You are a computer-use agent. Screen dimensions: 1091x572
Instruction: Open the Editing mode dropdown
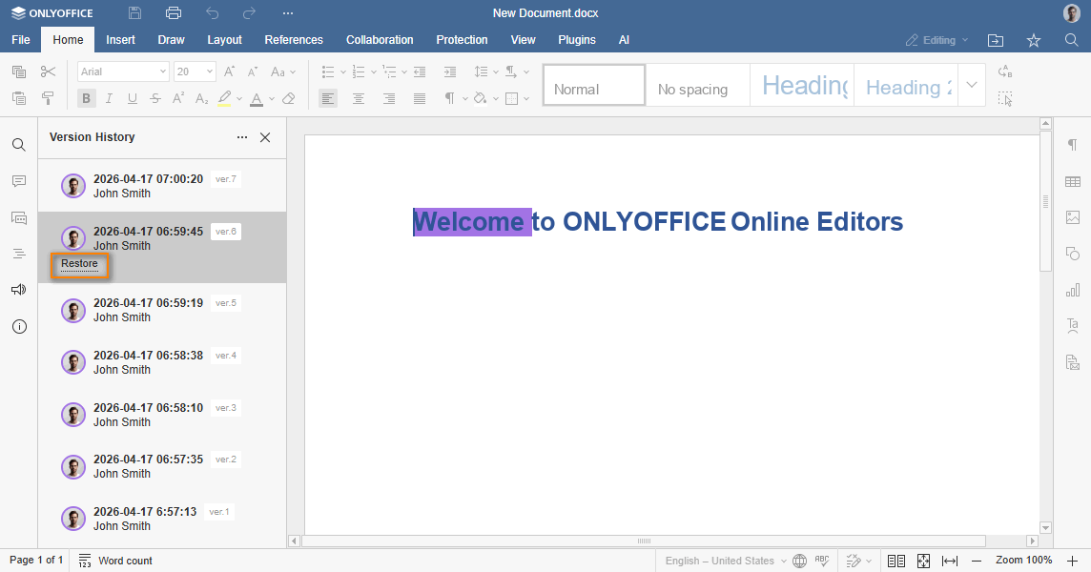[x=937, y=40]
